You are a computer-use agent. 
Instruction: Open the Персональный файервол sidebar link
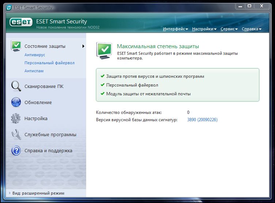(49, 63)
